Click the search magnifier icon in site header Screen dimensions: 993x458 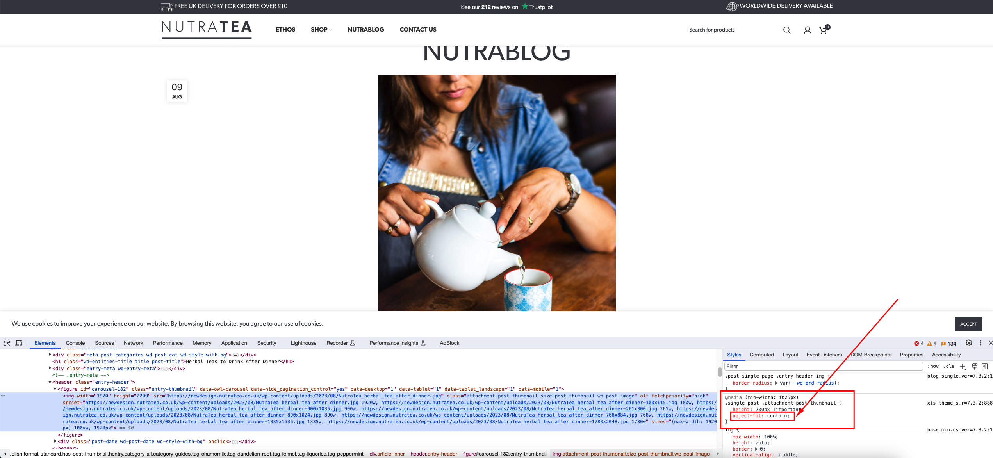coord(787,30)
